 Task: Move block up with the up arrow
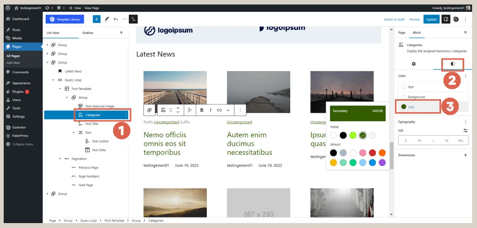click(x=178, y=108)
